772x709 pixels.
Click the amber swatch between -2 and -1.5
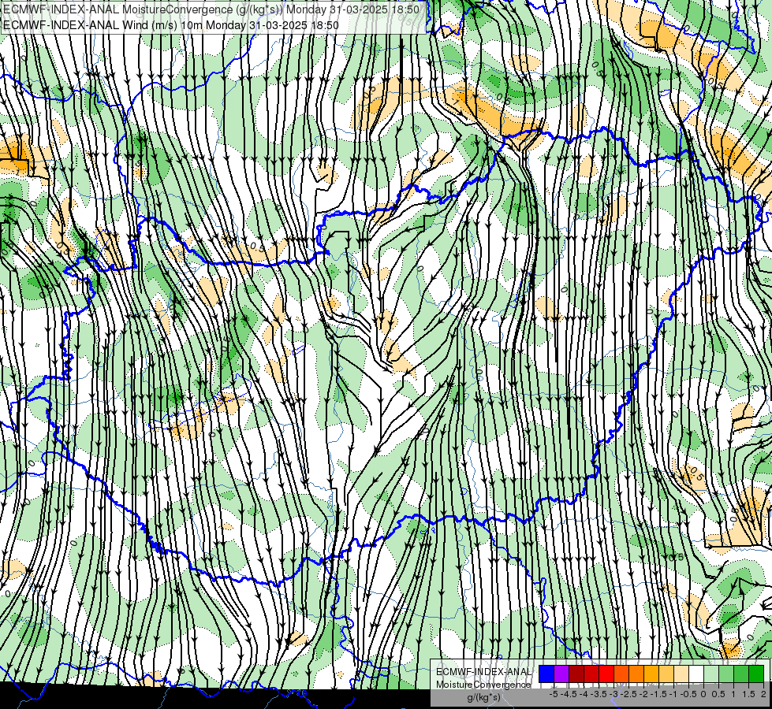point(651,674)
